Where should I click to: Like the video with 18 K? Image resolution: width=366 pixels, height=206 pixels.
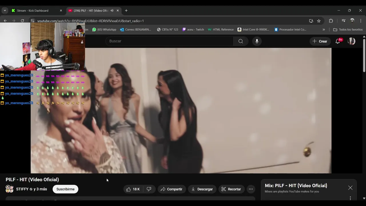[x=133, y=189]
